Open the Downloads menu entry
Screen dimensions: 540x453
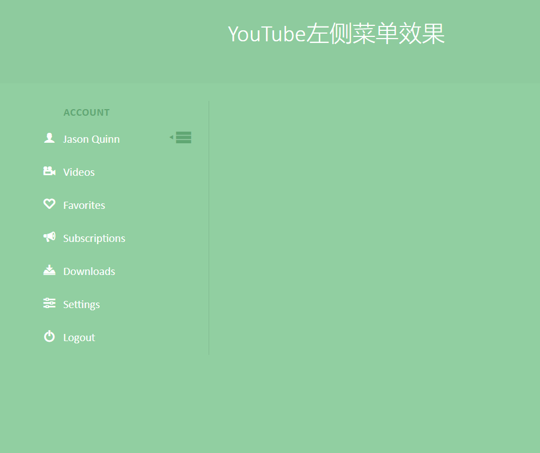tap(89, 271)
